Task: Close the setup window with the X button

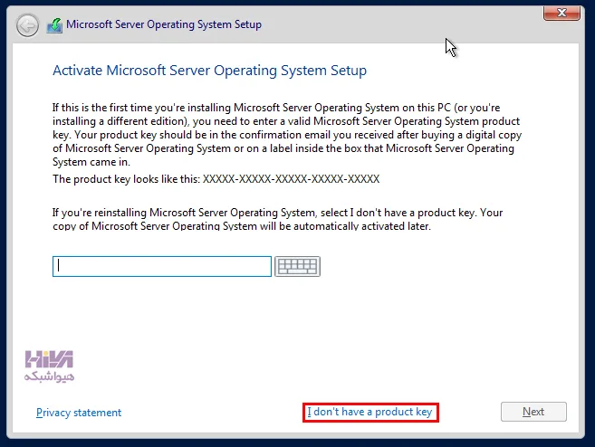Action: coord(561,14)
